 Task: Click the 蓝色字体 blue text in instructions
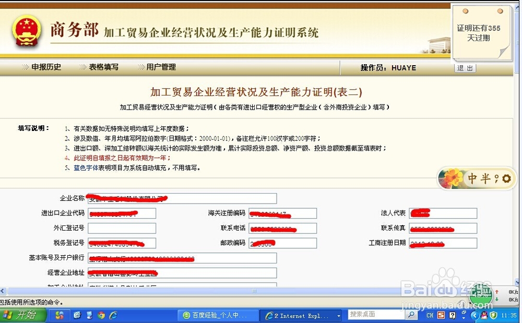tap(86, 168)
